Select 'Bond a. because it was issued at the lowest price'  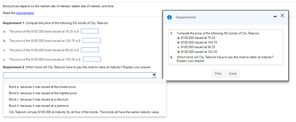[42, 87]
